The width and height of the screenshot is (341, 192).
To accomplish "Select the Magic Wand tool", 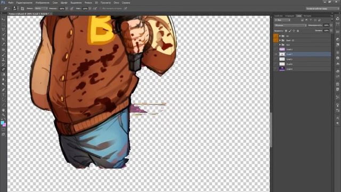I will (x=3, y=34).
